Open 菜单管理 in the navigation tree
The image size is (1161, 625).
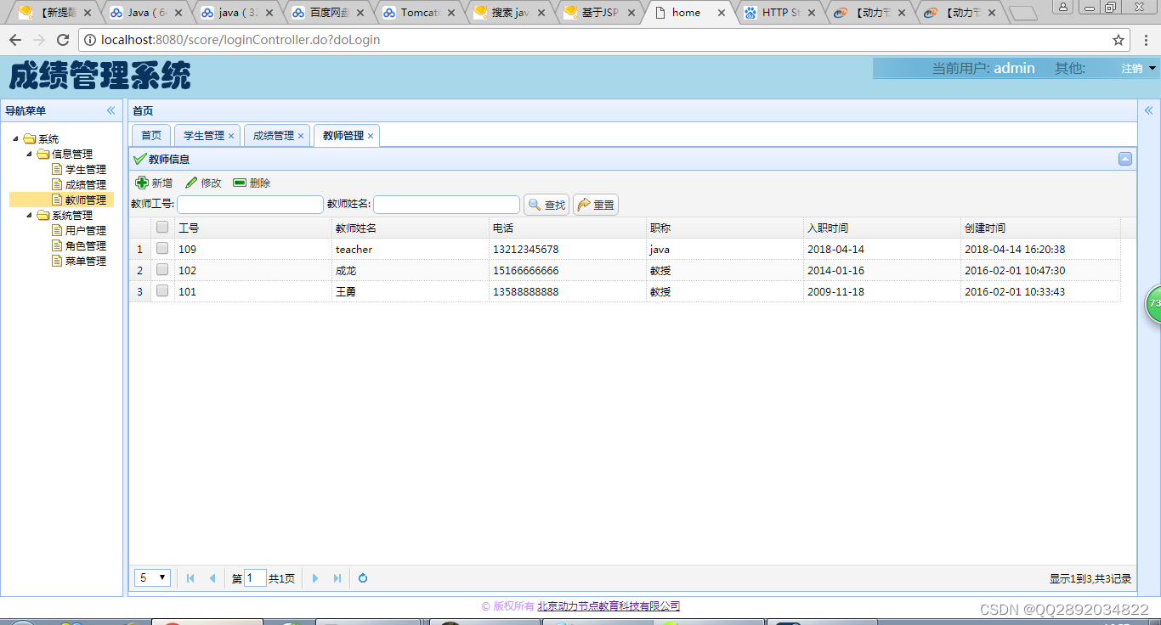coord(86,262)
